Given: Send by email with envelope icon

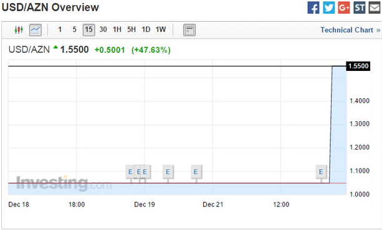Looking at the screenshot, I should [375, 7].
